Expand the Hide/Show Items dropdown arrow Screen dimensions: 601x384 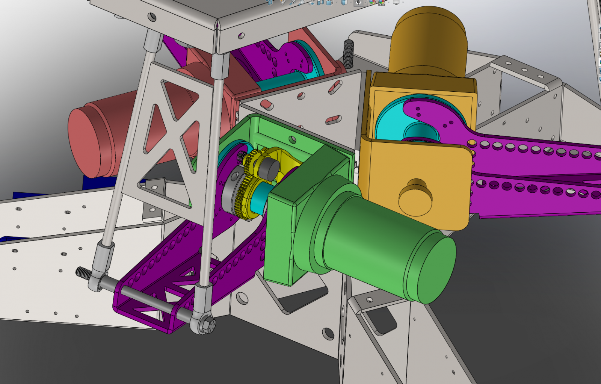pos(365,2)
